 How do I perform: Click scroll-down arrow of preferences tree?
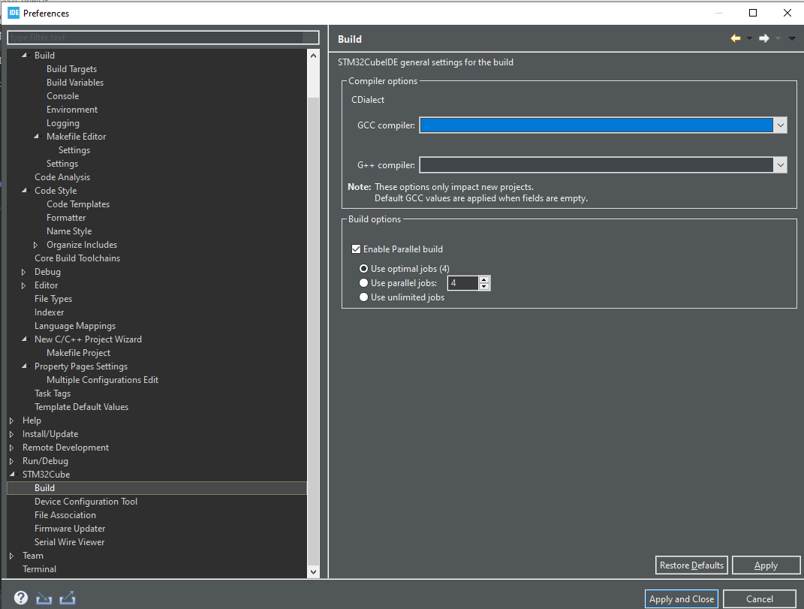click(313, 571)
